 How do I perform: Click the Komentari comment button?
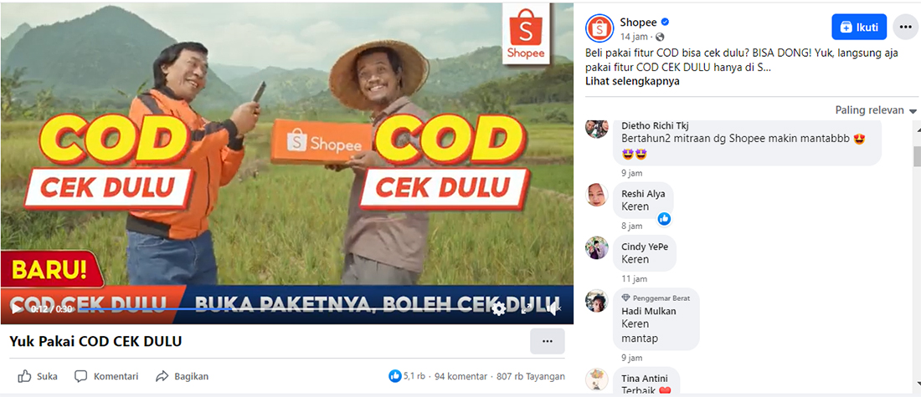click(x=106, y=376)
